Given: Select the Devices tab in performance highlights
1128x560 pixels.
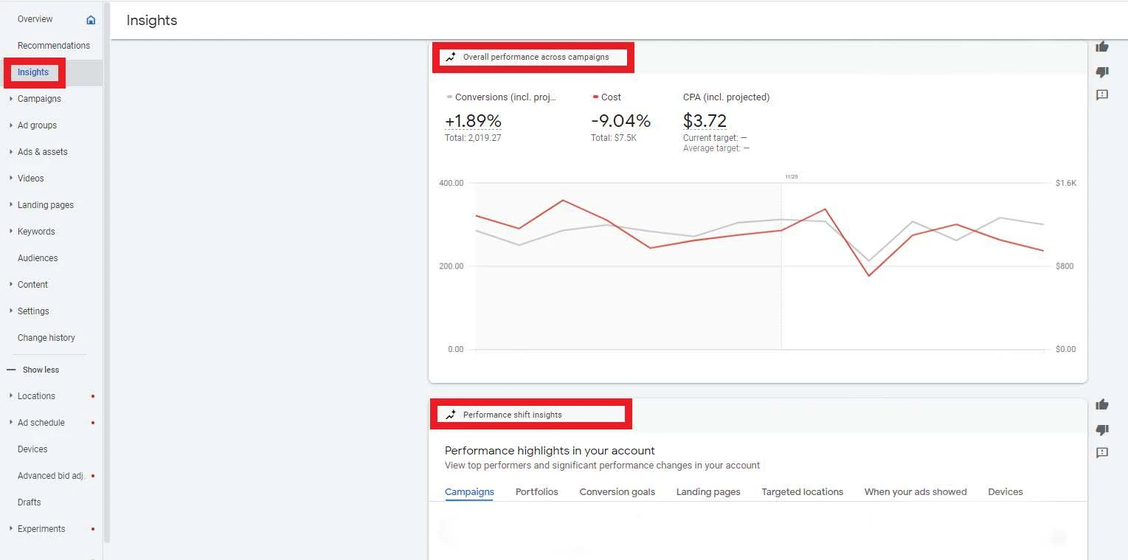Looking at the screenshot, I should click(x=1005, y=492).
